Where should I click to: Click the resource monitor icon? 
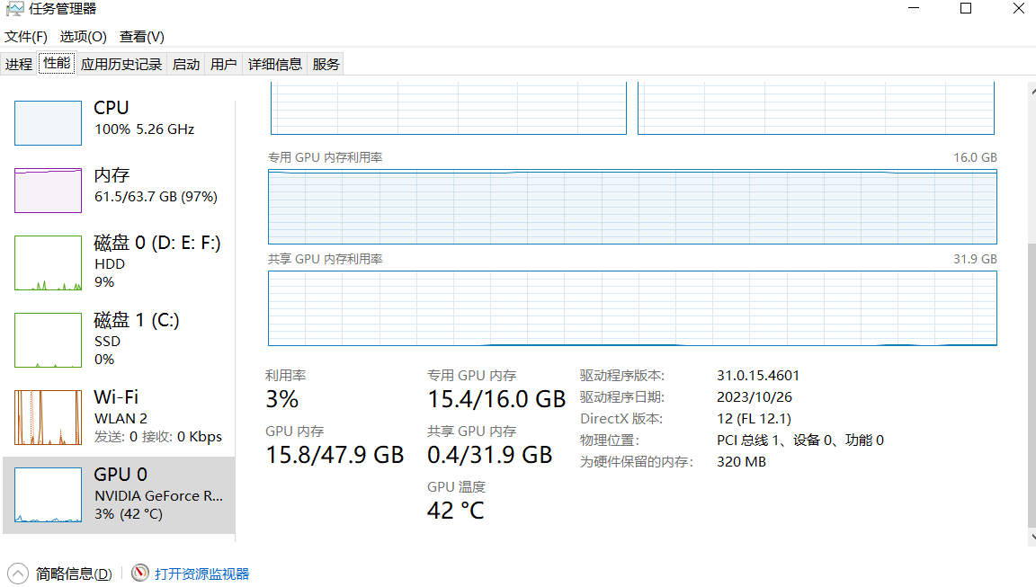click(140, 574)
